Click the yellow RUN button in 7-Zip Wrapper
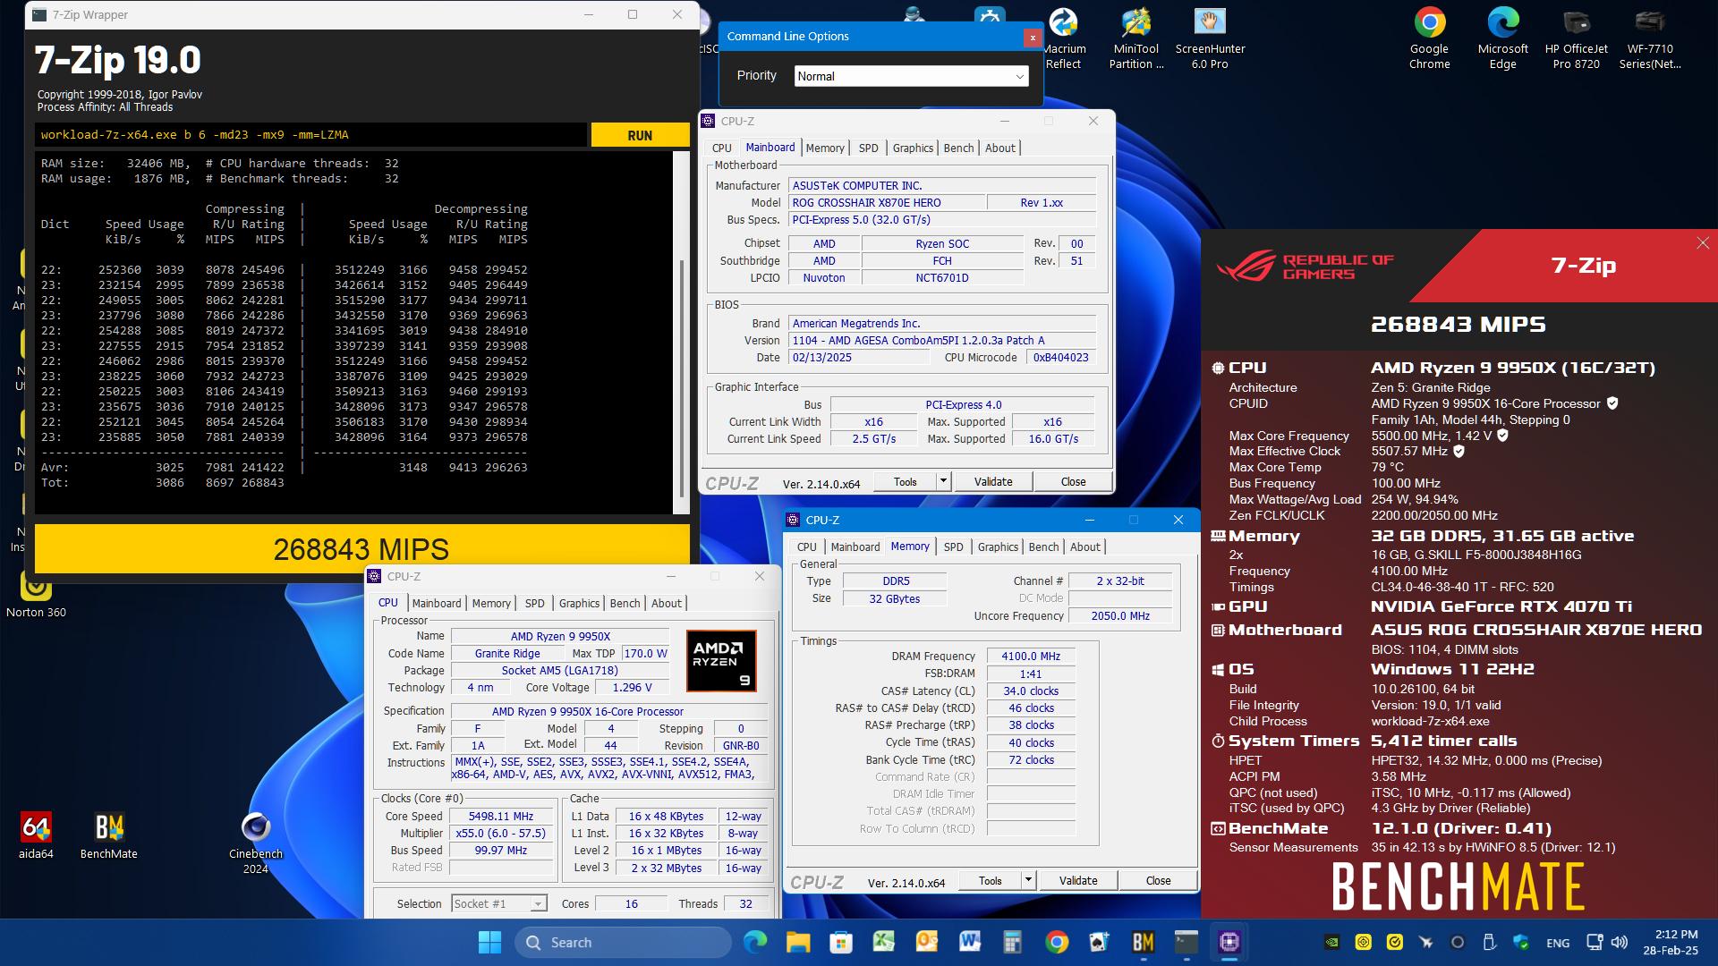The width and height of the screenshot is (1718, 966). [x=640, y=135]
